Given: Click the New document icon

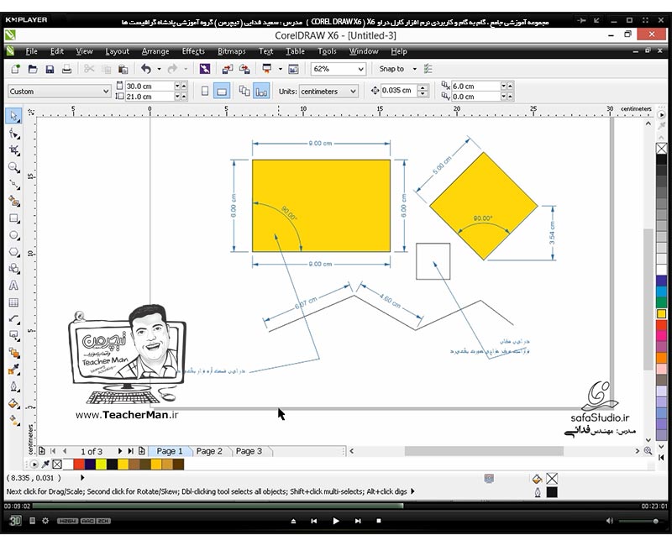Looking at the screenshot, I should pos(15,69).
